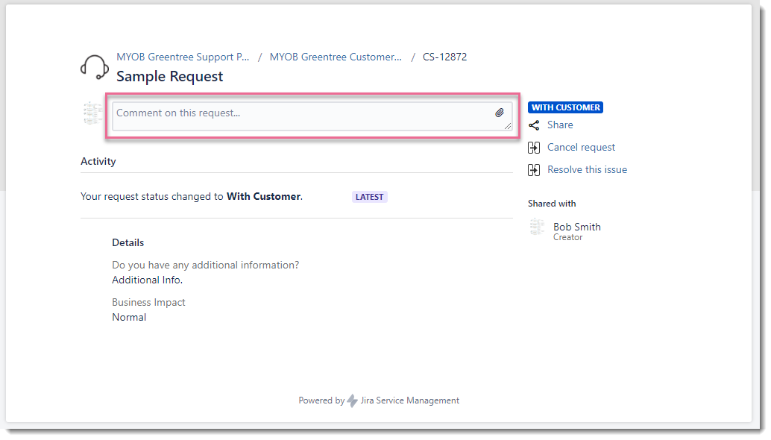Screen dimensions: 771x440
Task: Click inside the Comment on this request field
Action: [312, 116]
